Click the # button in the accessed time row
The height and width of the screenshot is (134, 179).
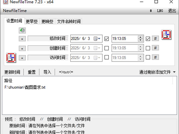click(155, 57)
